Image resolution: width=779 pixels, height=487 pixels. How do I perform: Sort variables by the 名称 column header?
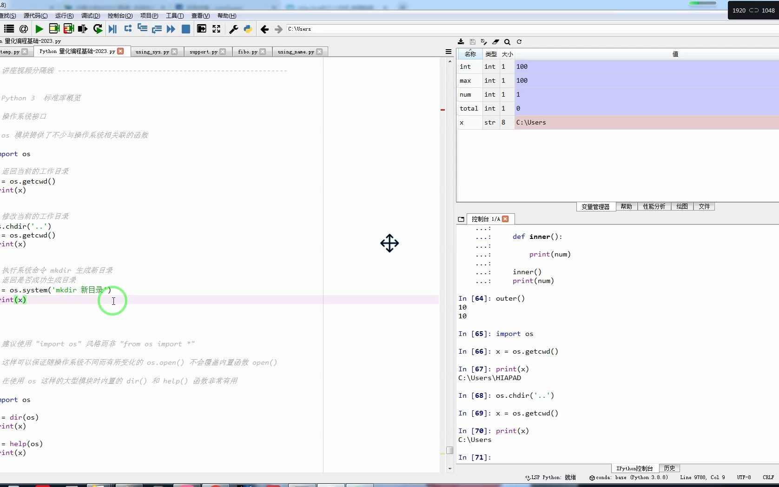470,54
